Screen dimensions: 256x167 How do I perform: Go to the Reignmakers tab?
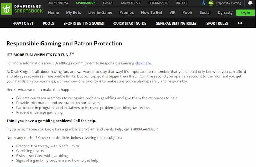pos(158,3)
